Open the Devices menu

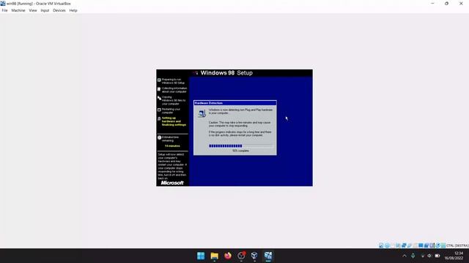[x=59, y=10]
